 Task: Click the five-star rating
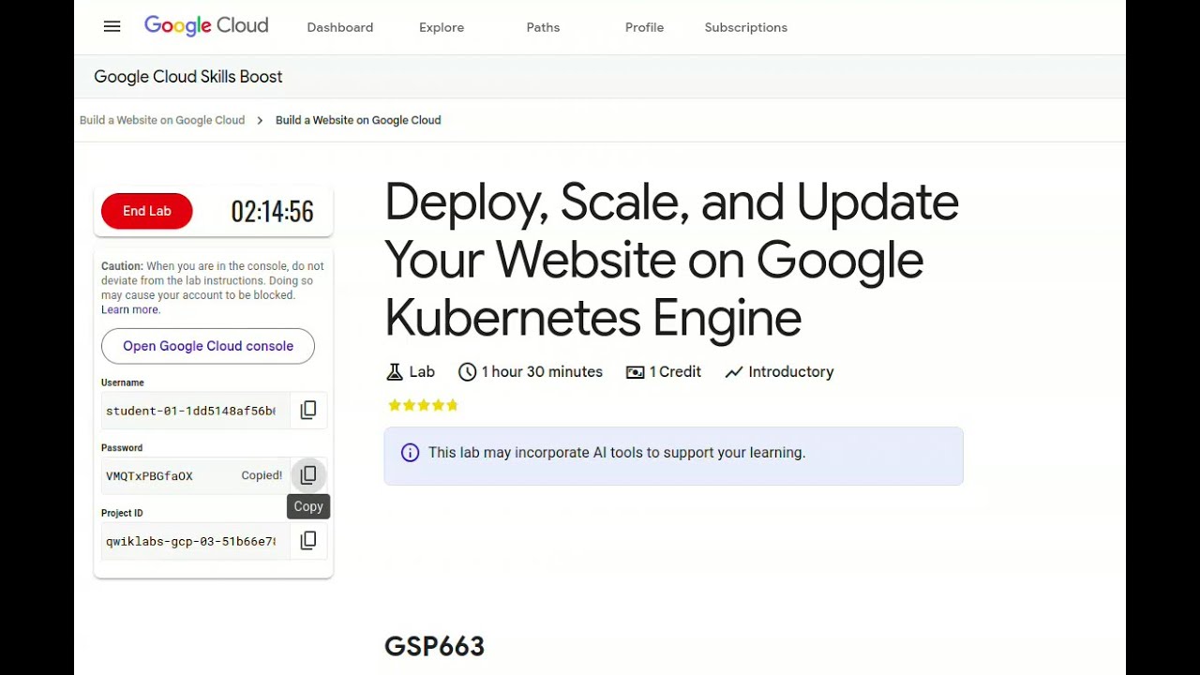423,405
